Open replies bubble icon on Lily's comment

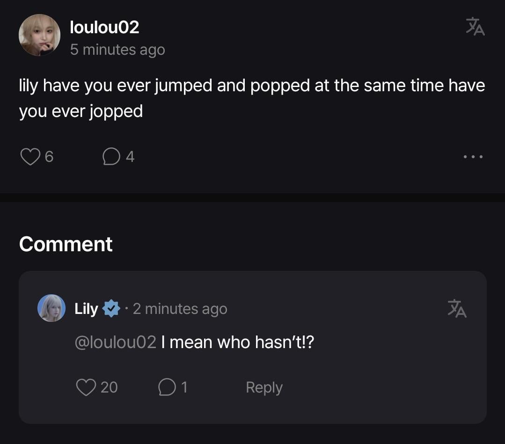click(167, 387)
